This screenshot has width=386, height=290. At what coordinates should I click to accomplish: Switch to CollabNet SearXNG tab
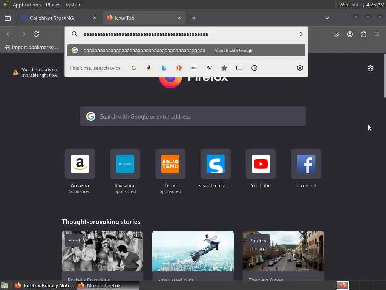tap(58, 18)
